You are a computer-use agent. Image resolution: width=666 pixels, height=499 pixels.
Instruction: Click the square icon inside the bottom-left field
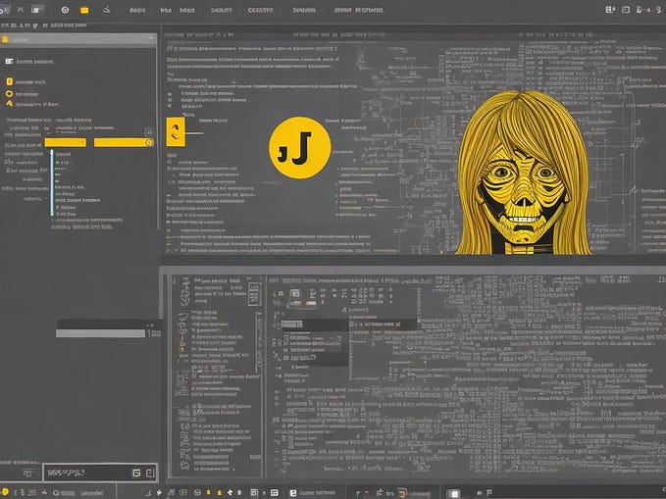[x=136, y=473]
